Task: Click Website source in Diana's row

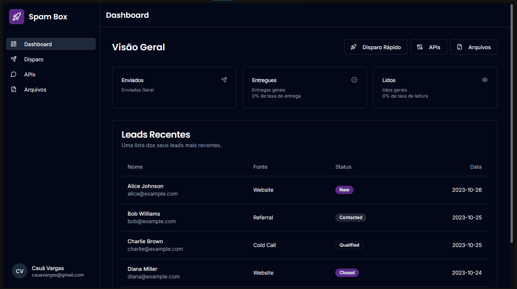Action: click(263, 273)
